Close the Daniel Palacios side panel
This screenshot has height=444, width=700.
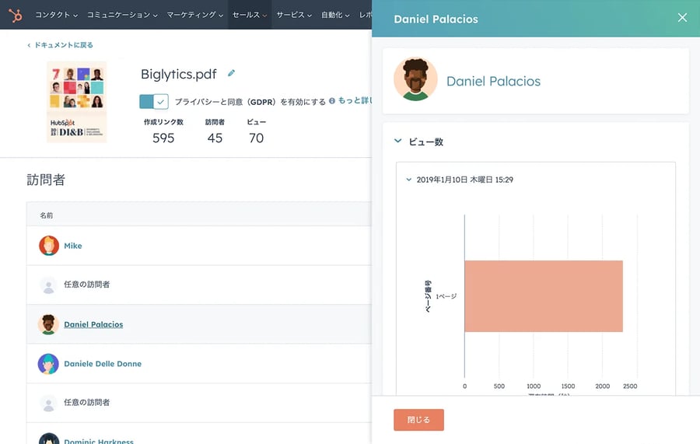(x=682, y=17)
